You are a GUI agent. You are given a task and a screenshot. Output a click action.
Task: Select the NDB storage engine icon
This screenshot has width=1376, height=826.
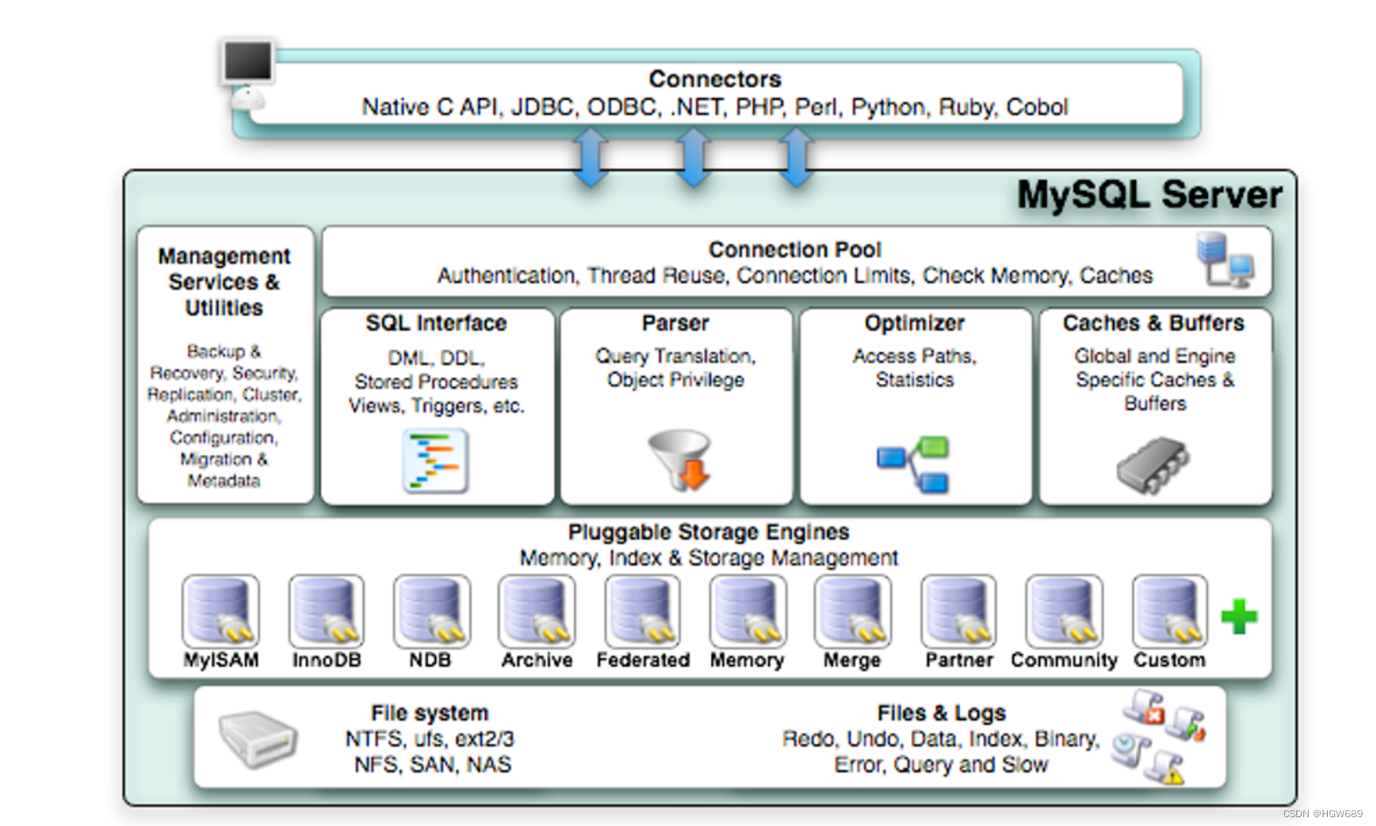432,611
